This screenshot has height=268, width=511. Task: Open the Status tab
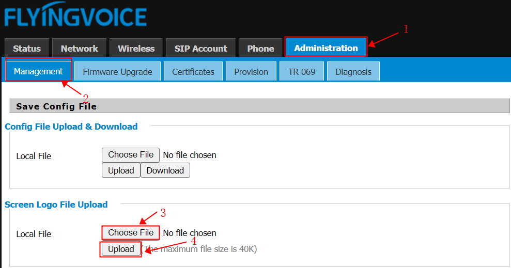[27, 48]
